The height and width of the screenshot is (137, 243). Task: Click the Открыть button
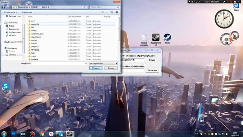[x=96, y=68]
